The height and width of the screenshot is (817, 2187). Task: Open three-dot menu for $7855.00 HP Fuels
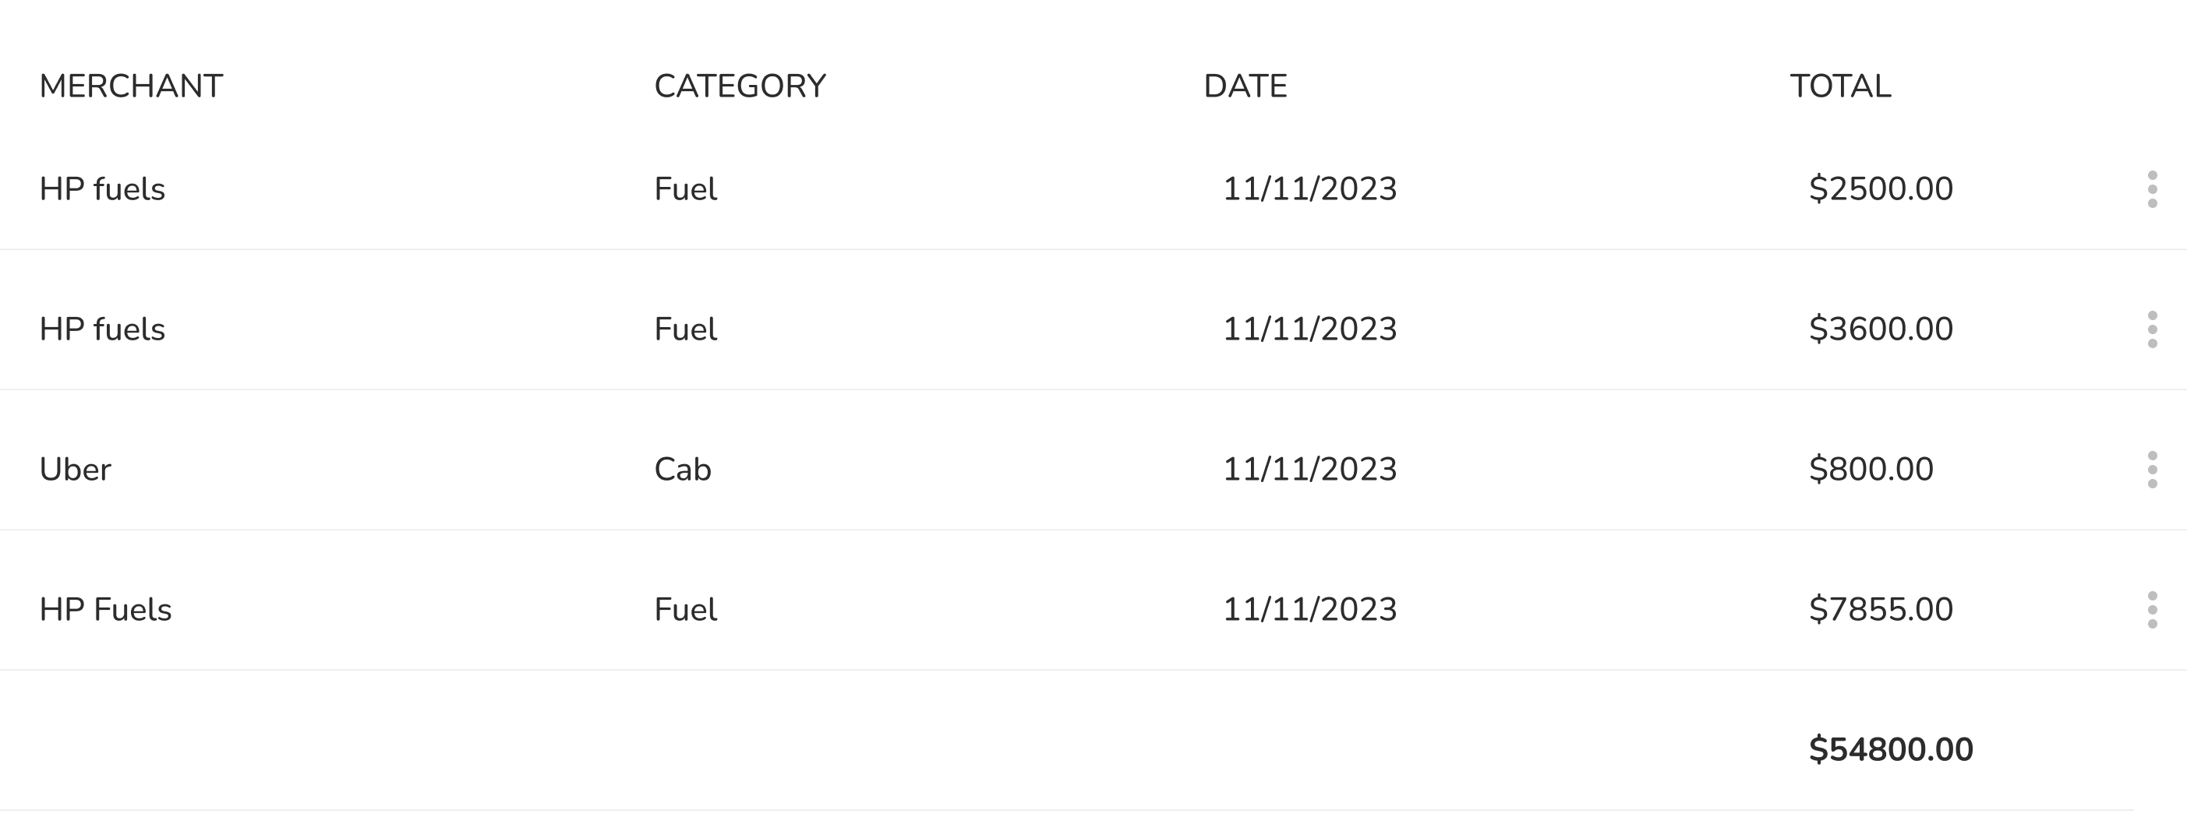pyautogui.click(x=2151, y=610)
